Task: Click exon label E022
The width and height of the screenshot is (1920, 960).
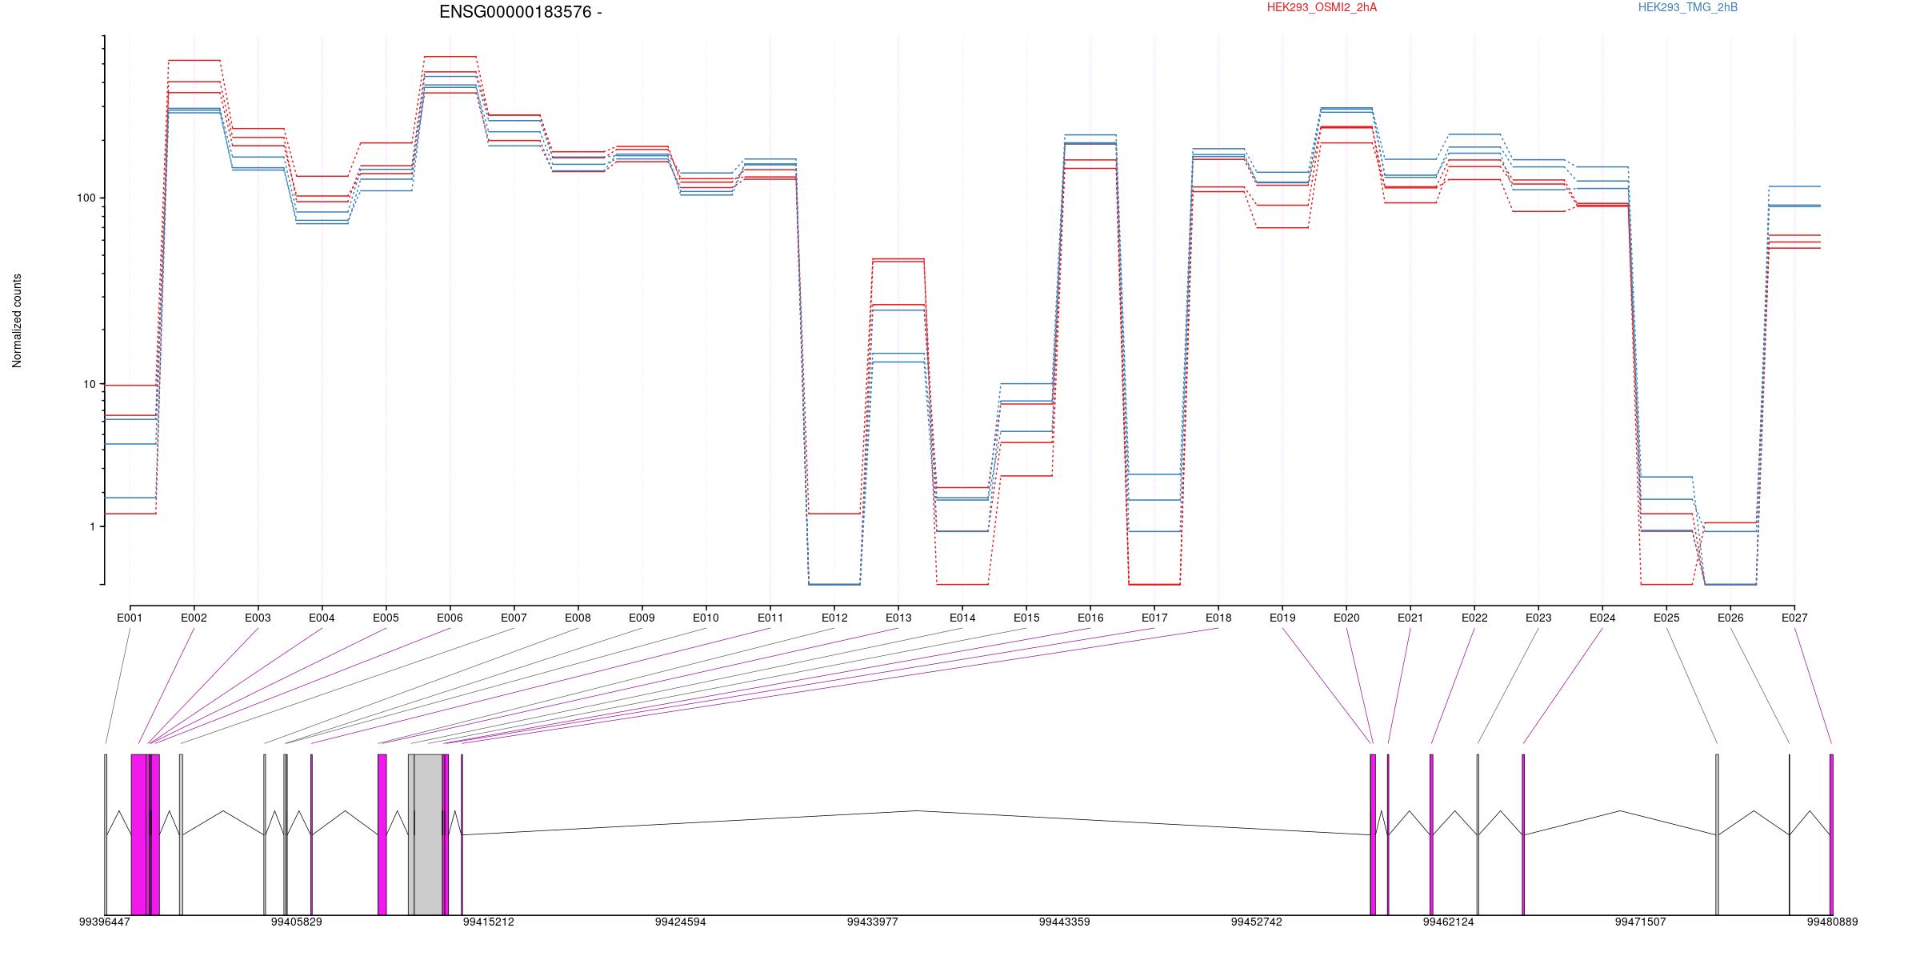Action: click(x=1474, y=618)
